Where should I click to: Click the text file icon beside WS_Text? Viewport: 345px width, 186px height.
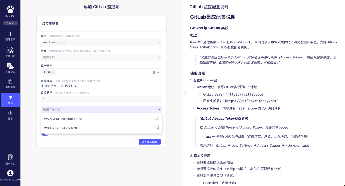pyautogui.click(x=156, y=128)
